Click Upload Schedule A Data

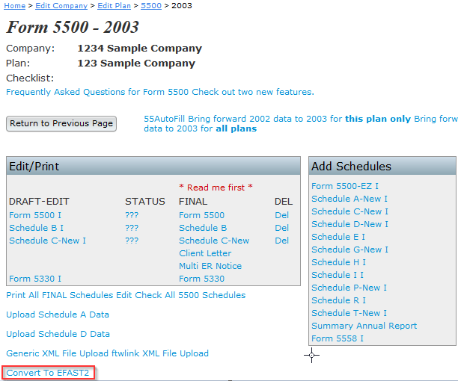click(58, 315)
